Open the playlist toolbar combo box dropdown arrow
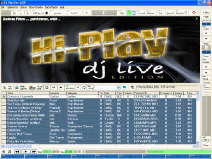 pyautogui.click(x=119, y=88)
